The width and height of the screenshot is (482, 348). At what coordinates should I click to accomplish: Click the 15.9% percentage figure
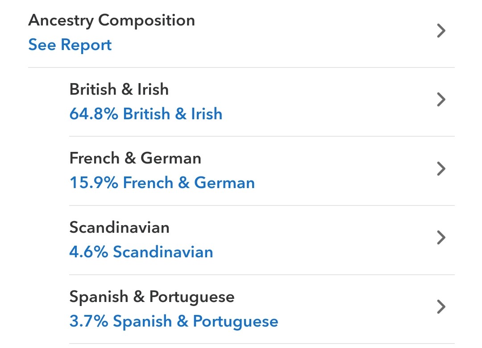[94, 183]
